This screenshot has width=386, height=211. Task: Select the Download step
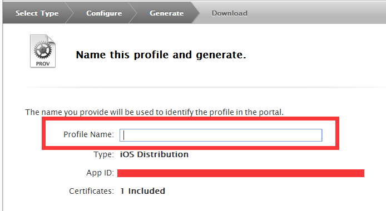[229, 13]
